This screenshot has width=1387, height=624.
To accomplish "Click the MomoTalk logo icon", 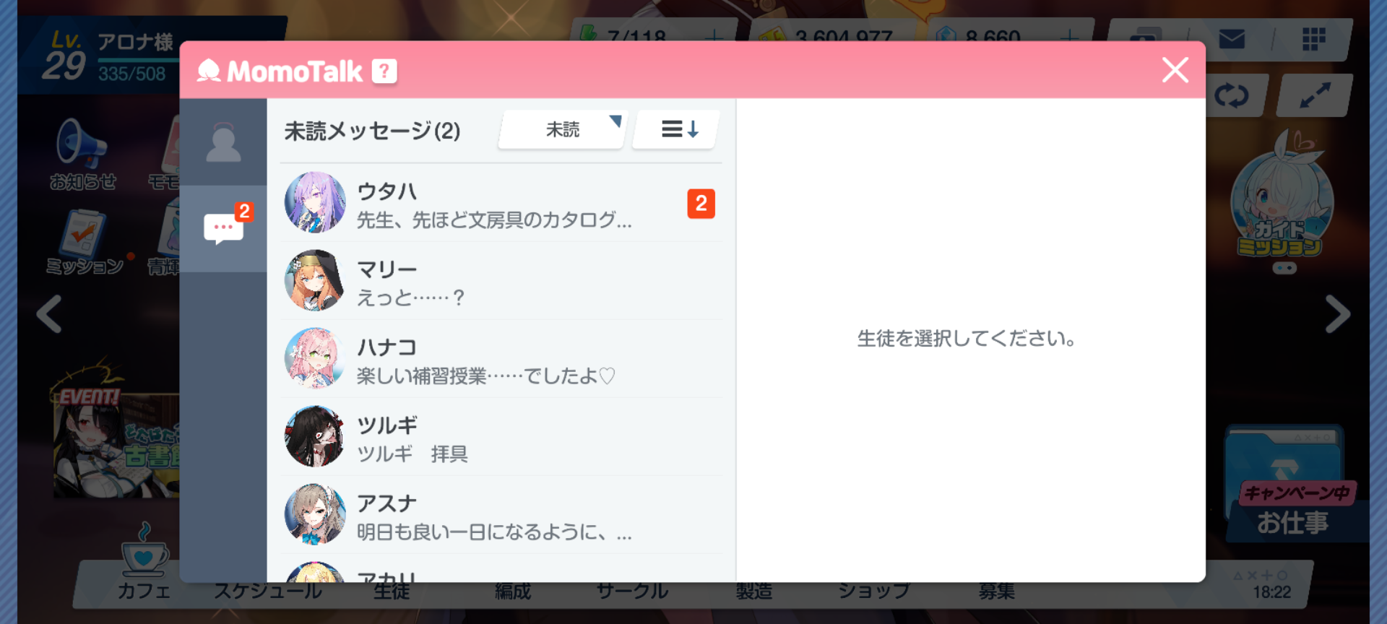I will 209,71.
